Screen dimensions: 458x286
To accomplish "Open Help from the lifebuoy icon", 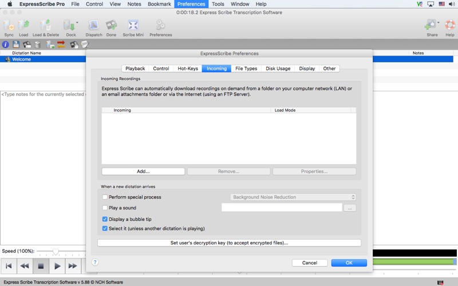I will 450,28.
